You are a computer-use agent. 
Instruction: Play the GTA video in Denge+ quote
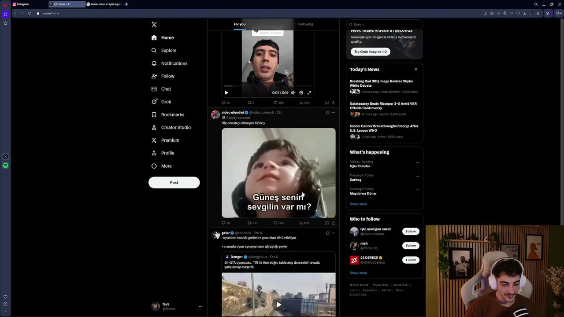point(278,304)
